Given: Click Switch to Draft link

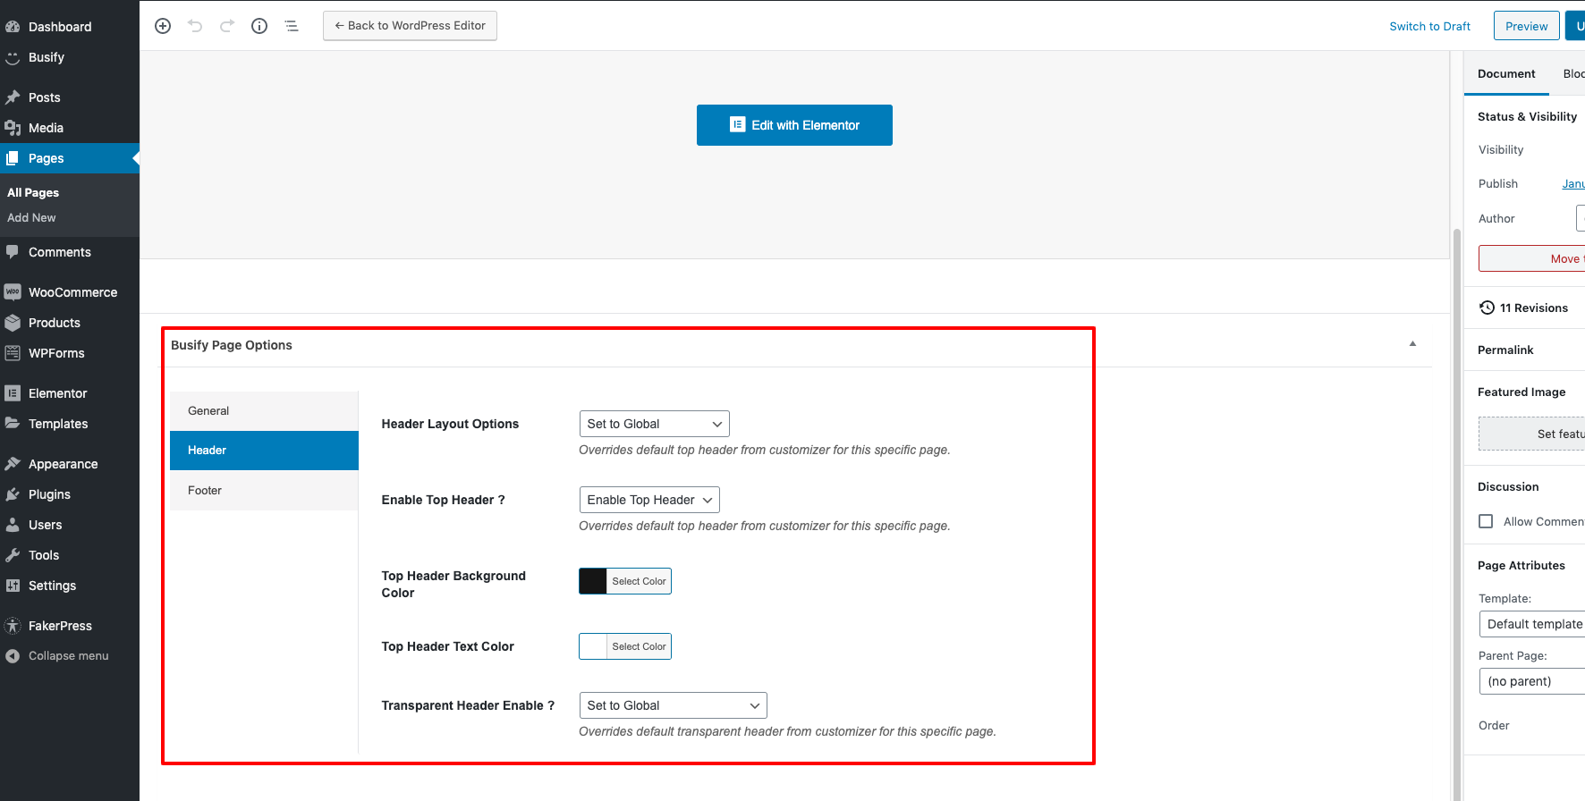Looking at the screenshot, I should (1429, 26).
